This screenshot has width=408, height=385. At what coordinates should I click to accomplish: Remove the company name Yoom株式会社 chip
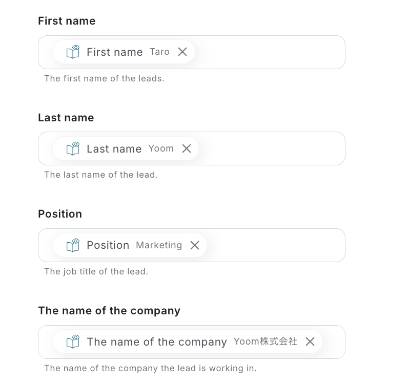(310, 341)
